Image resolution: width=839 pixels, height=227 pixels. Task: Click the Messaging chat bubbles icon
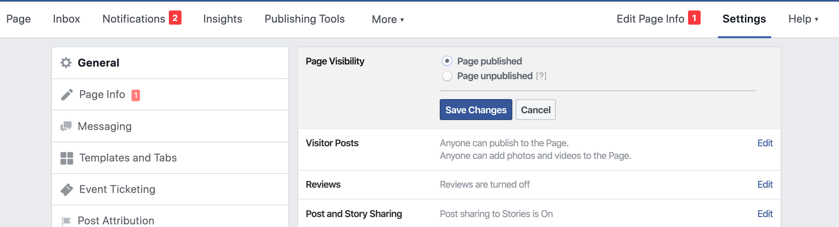66,126
